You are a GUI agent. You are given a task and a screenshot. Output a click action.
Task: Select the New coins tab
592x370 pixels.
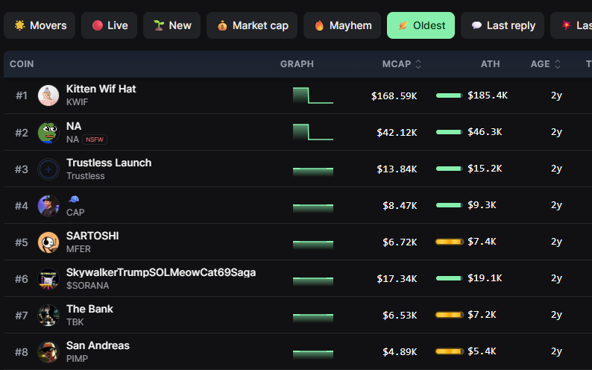[171, 25]
